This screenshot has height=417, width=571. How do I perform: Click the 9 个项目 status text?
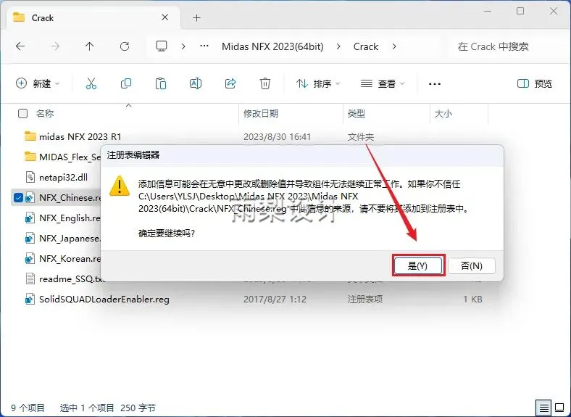tap(28, 408)
